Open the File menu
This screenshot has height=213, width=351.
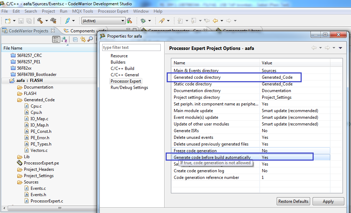click(x=5, y=11)
